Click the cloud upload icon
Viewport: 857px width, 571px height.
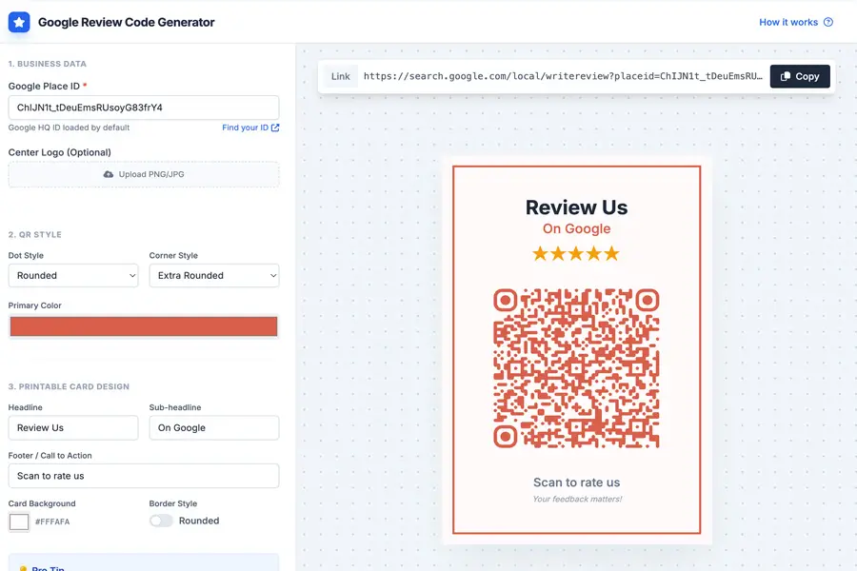(109, 174)
